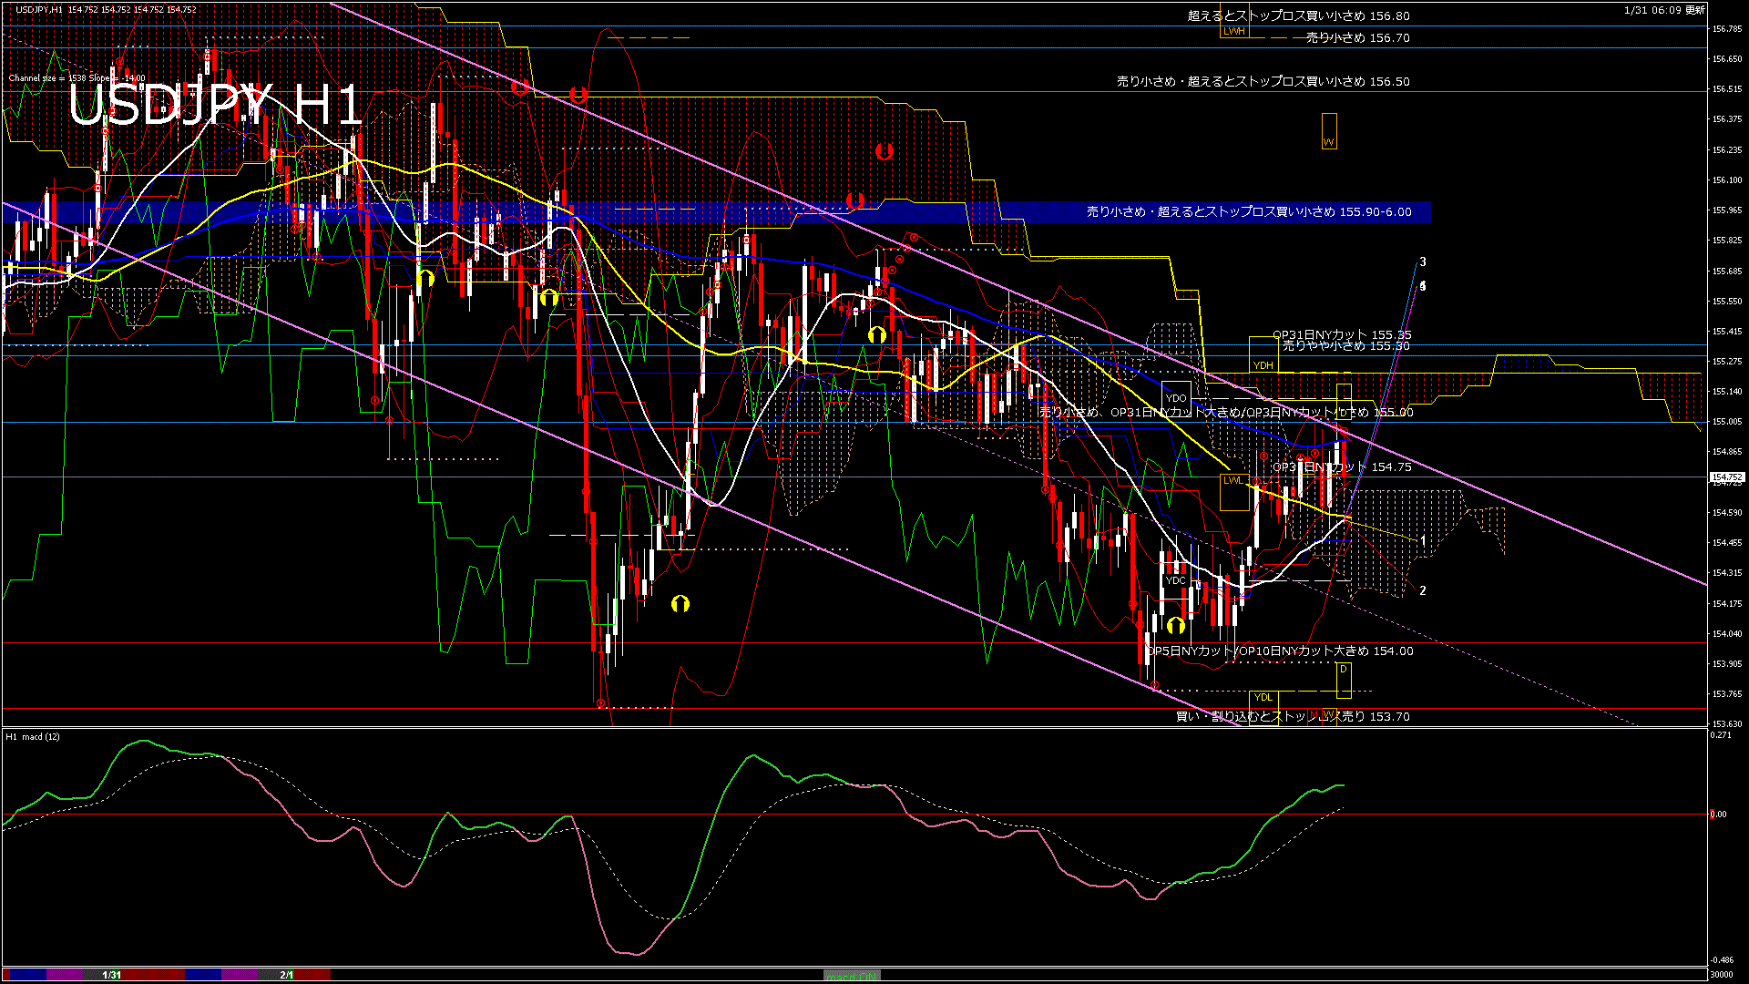The image size is (1749, 984).
Task: Click the blue 155.90-6.00 sell zone band label
Action: coord(1248,212)
